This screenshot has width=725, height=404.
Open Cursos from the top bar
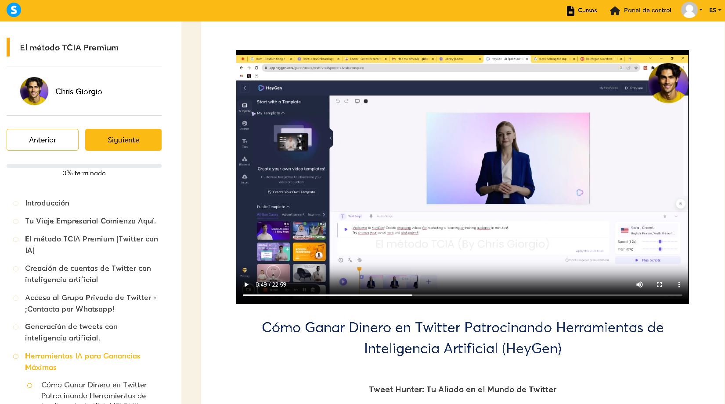click(x=582, y=11)
